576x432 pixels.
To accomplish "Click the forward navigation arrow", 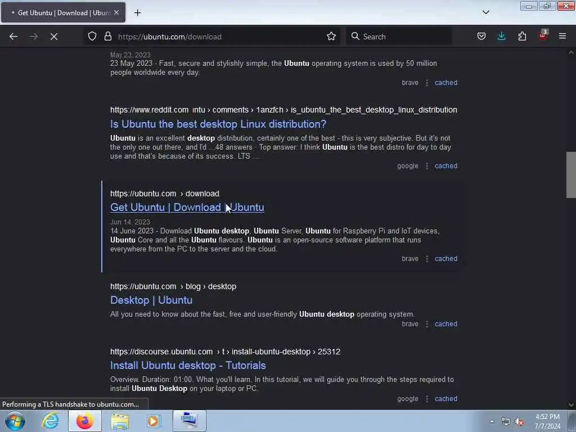I will pyautogui.click(x=34, y=37).
